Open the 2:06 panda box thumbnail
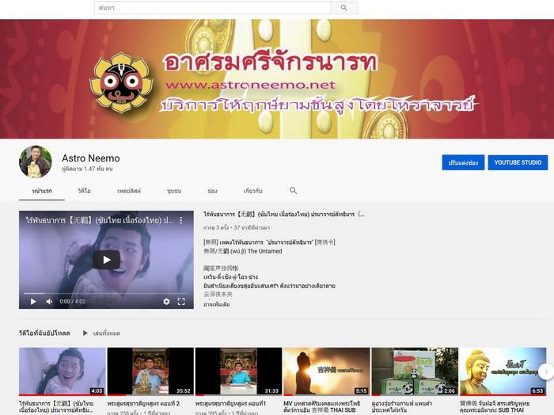 point(415,371)
